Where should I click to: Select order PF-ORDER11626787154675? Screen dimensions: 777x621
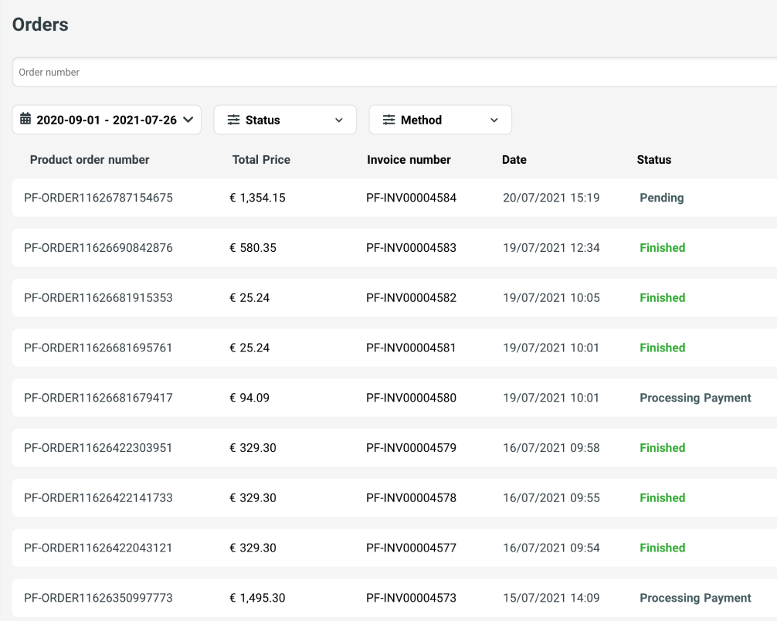pyautogui.click(x=98, y=198)
